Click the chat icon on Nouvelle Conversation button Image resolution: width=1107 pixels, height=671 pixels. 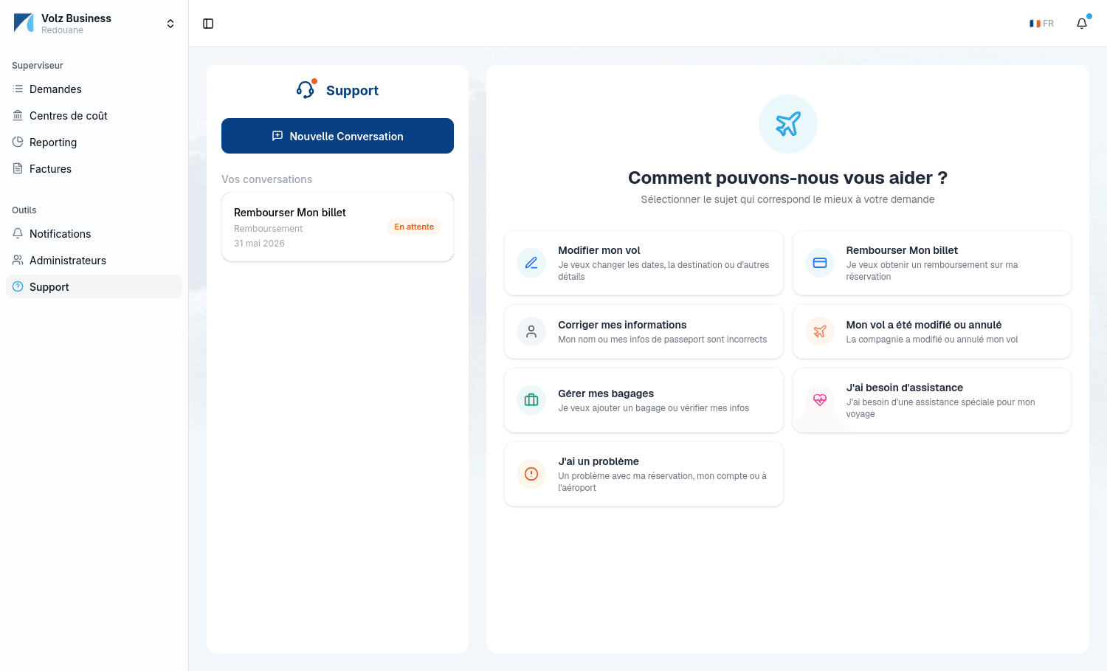[x=277, y=136]
